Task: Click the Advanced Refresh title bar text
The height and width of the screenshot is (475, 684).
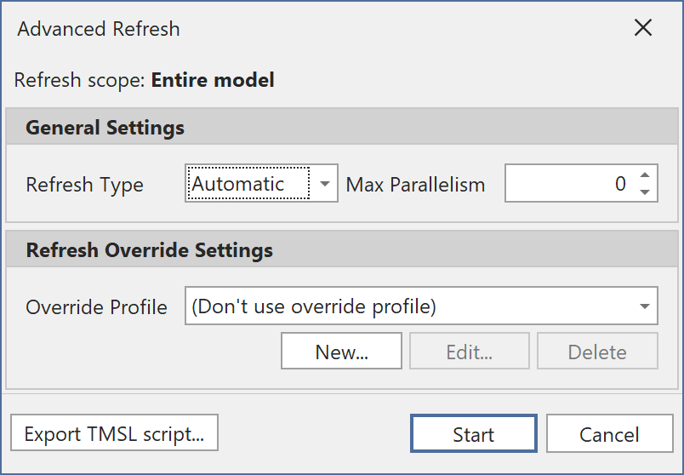Action: (x=99, y=29)
